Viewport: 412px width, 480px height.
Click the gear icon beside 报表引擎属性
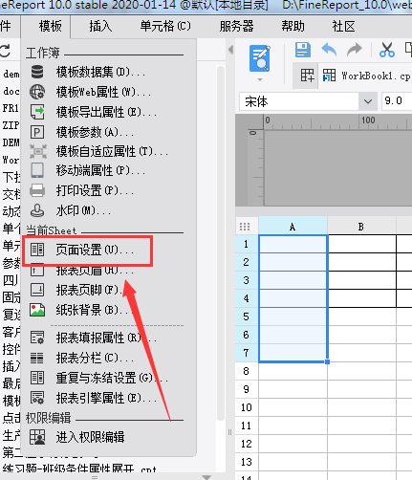pos(37,398)
